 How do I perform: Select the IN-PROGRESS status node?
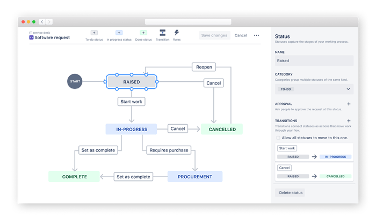(132, 129)
